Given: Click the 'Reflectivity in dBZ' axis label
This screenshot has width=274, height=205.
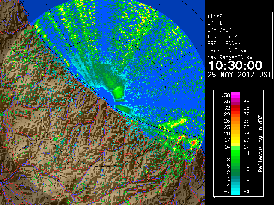Looking at the screenshot, I should tap(260, 143).
